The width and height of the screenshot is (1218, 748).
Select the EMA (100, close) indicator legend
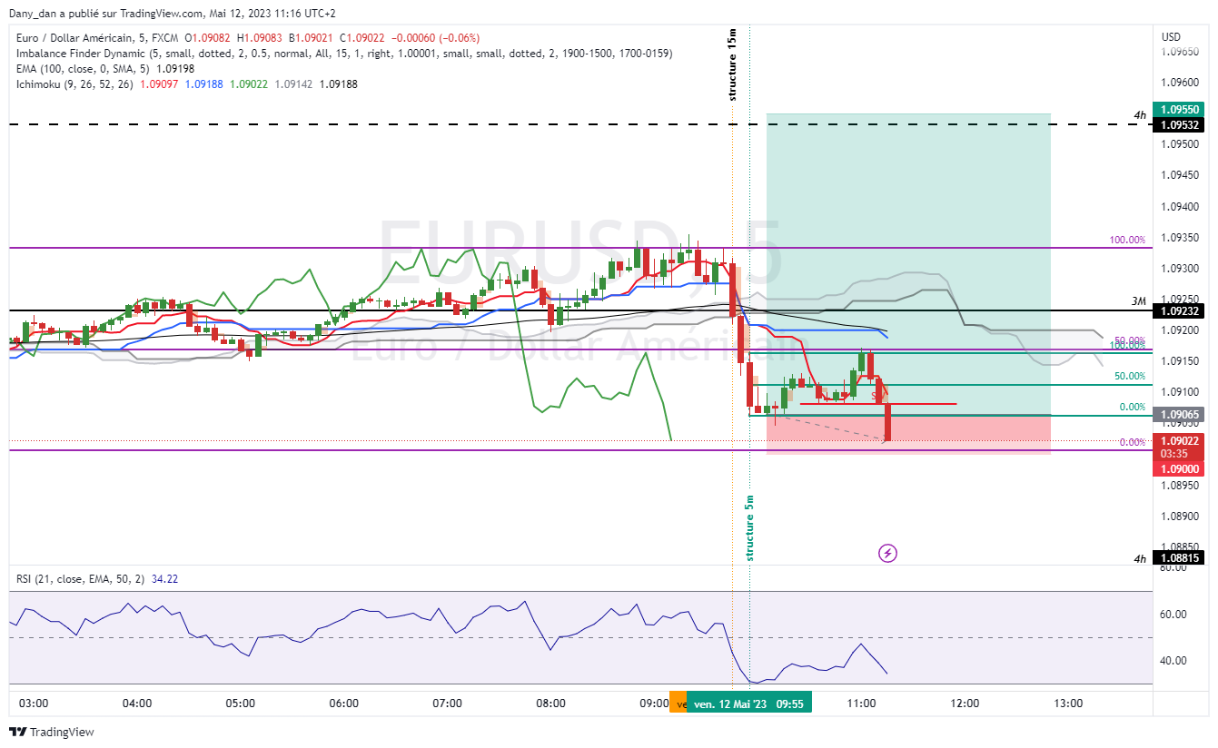pyautogui.click(x=104, y=69)
